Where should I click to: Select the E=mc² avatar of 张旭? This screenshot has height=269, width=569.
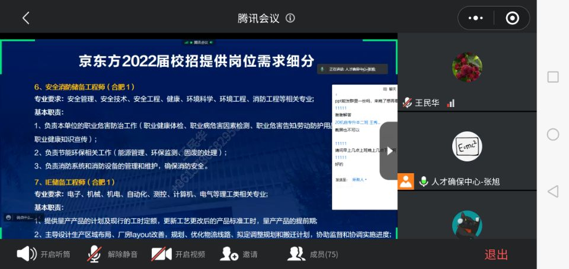(466, 146)
